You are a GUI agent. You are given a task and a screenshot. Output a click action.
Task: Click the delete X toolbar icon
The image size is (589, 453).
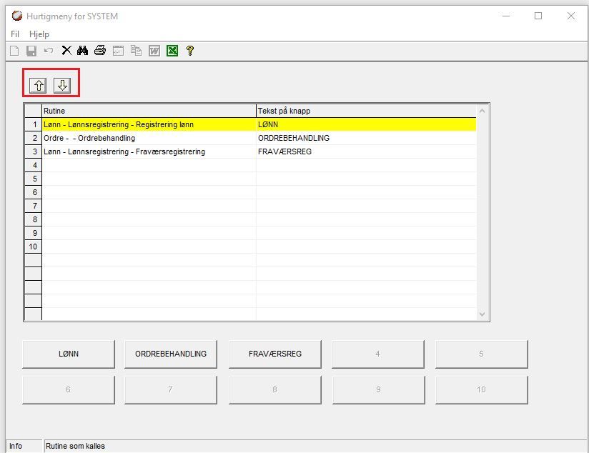tap(66, 50)
